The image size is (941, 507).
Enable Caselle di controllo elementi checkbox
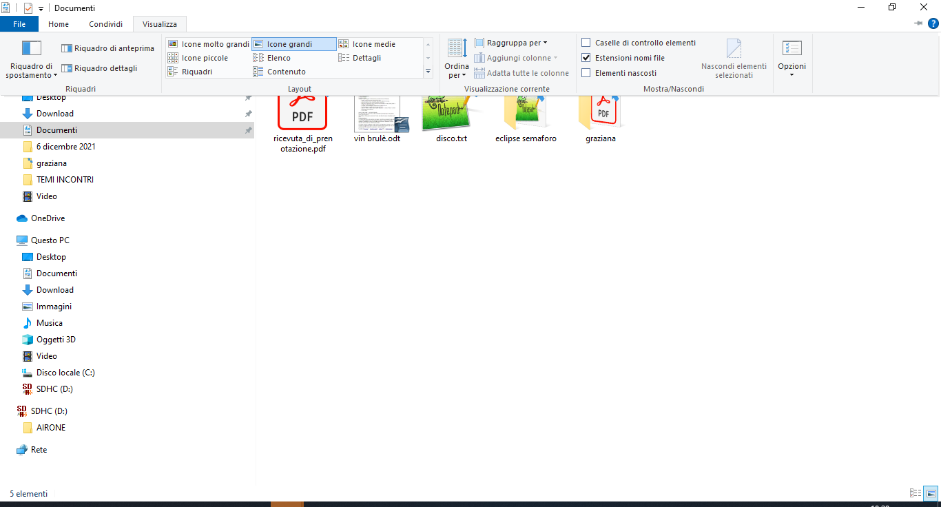(x=586, y=43)
